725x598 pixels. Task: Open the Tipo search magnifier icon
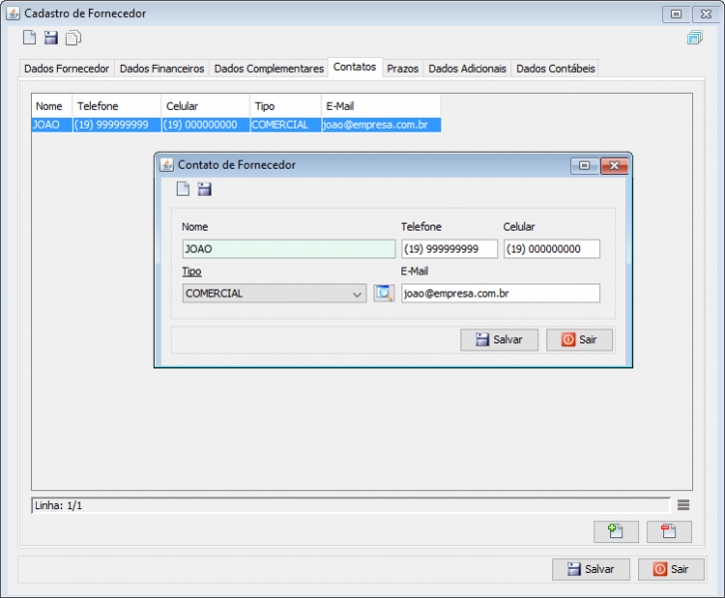(383, 293)
